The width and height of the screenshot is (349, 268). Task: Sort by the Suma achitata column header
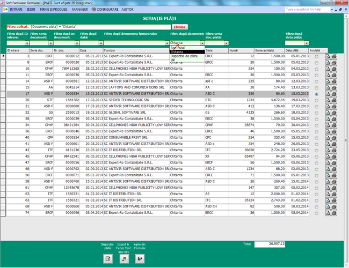click(x=270, y=50)
